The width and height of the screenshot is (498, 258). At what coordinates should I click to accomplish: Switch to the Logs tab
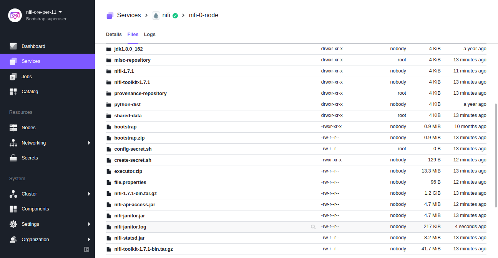coord(150,35)
